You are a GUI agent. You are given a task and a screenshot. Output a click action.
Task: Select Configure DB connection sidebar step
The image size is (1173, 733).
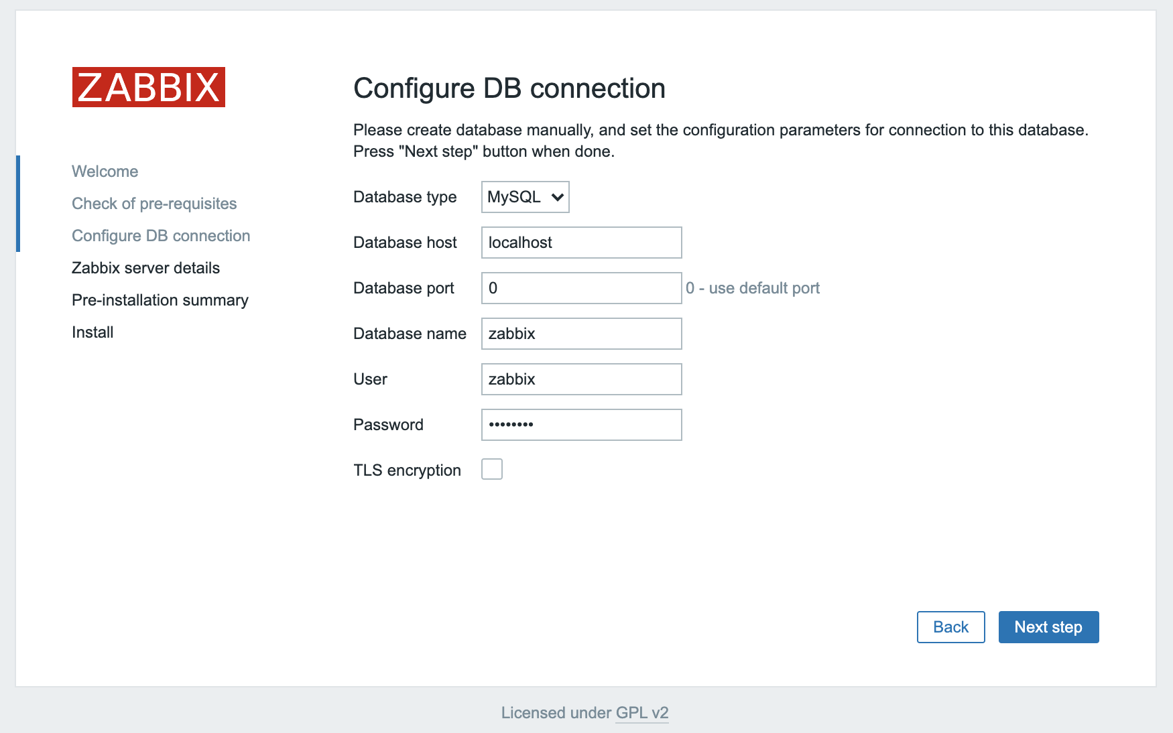tap(161, 236)
